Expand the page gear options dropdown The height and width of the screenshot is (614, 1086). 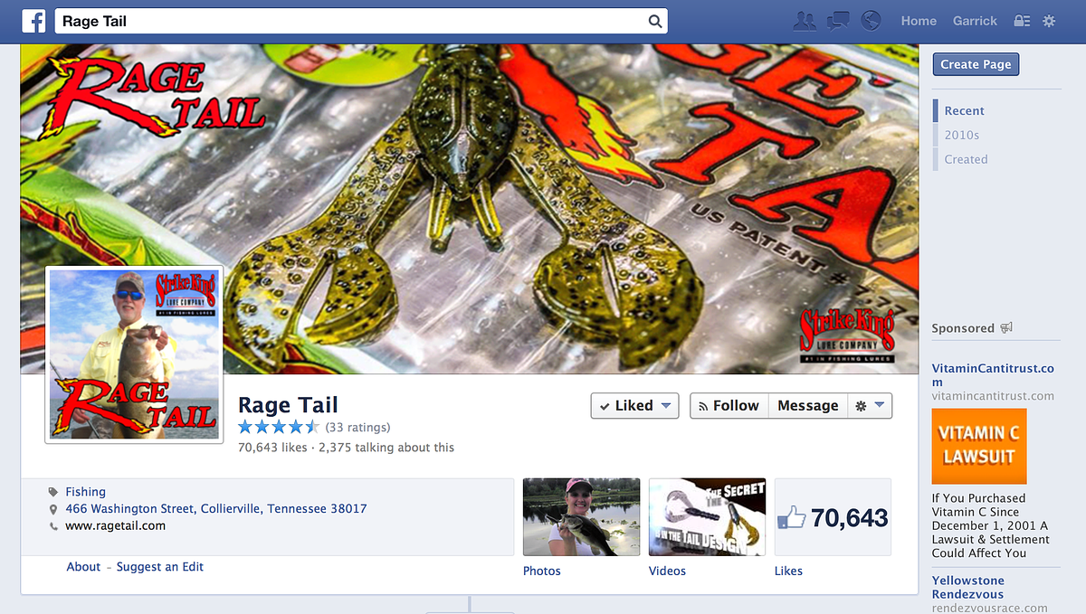tap(870, 406)
